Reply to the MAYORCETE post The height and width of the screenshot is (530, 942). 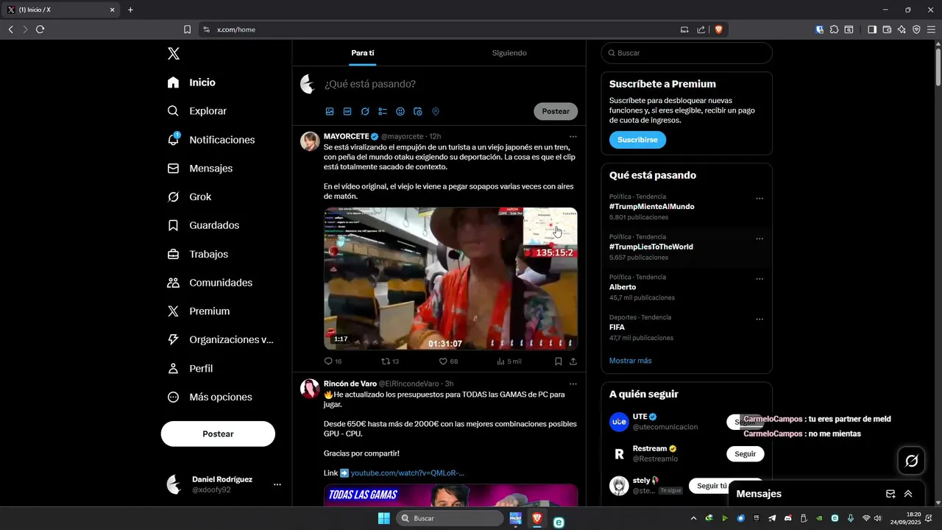[333, 361]
